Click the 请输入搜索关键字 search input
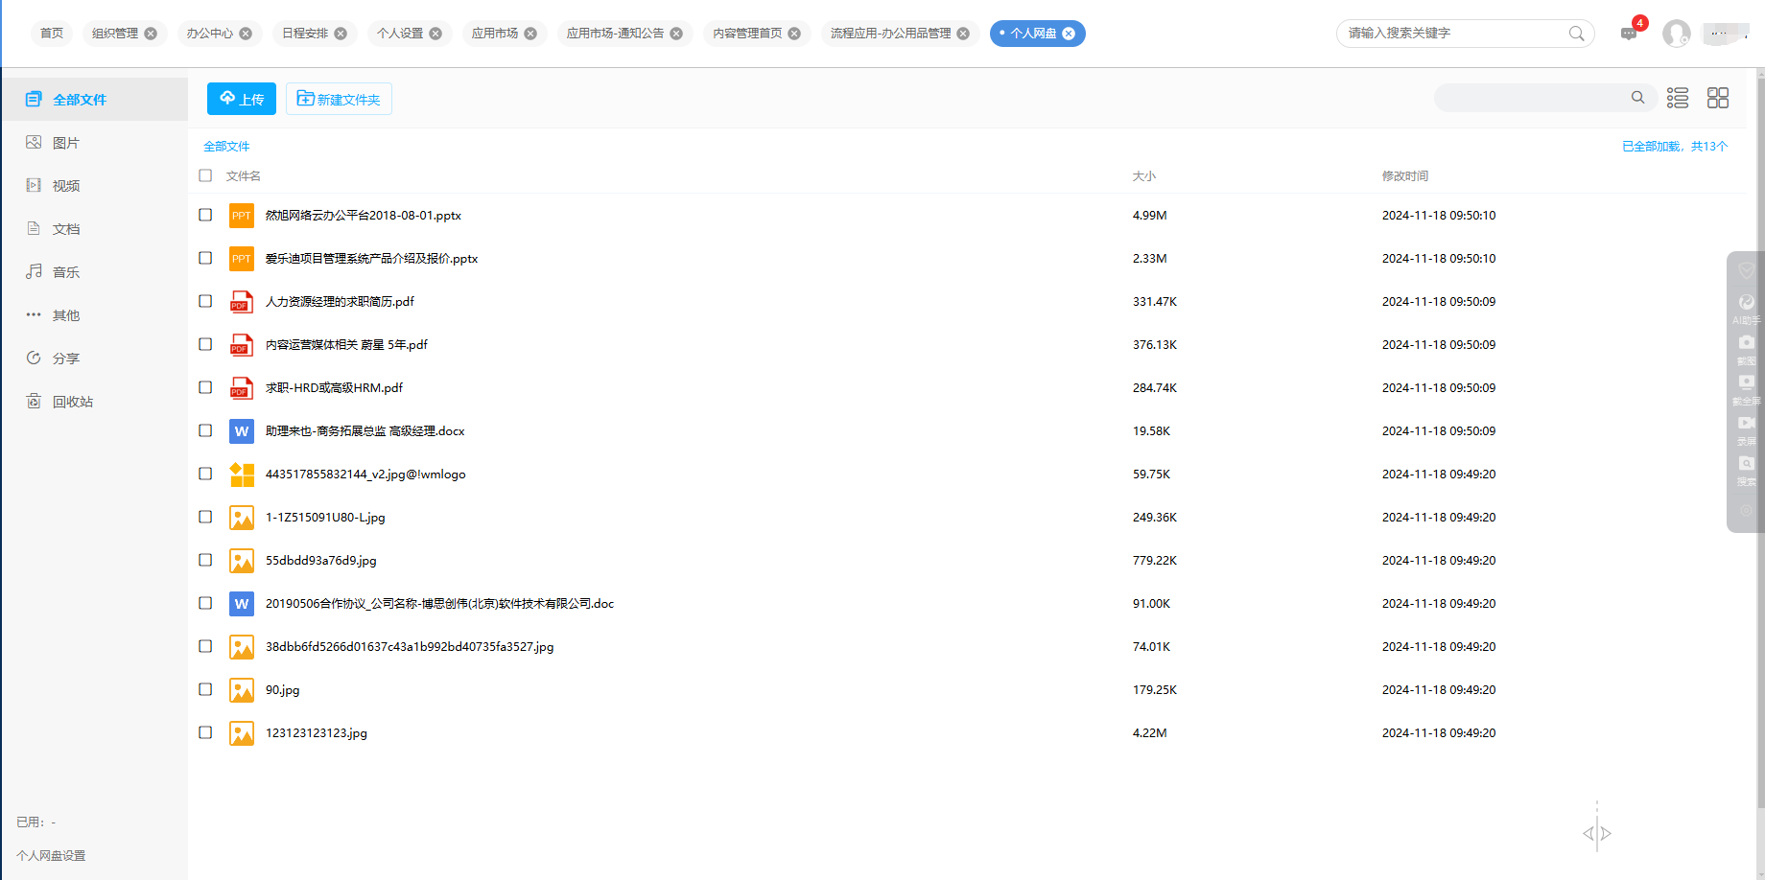 coord(1453,34)
